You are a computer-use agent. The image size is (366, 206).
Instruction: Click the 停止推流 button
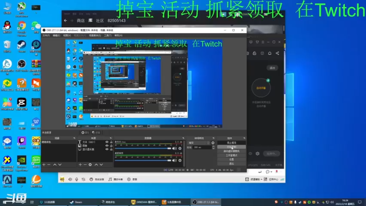pyautogui.click(x=231, y=143)
